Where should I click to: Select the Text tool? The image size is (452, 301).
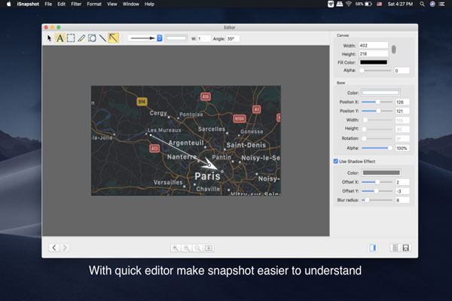tap(60, 38)
